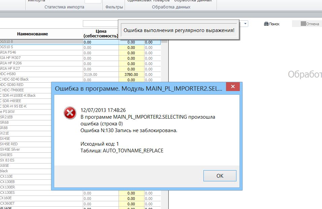Select the HDC-SD80 RED row
Image resolution: width=322 pixels, height=209 pixels.
pyautogui.click(x=26, y=85)
